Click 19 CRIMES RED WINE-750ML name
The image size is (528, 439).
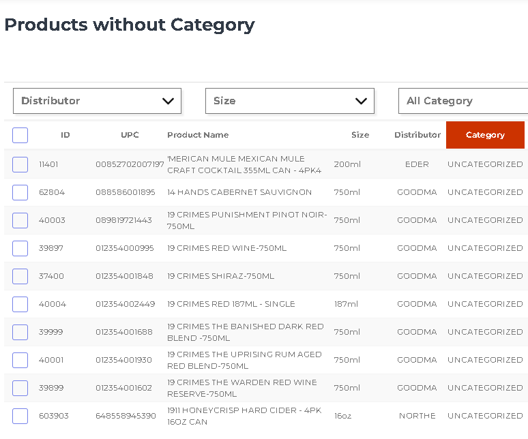tap(227, 248)
